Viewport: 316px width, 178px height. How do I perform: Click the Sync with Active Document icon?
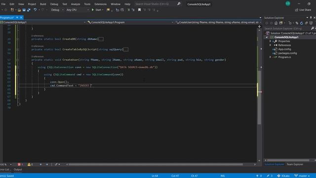pyautogui.click(x=297, y=23)
